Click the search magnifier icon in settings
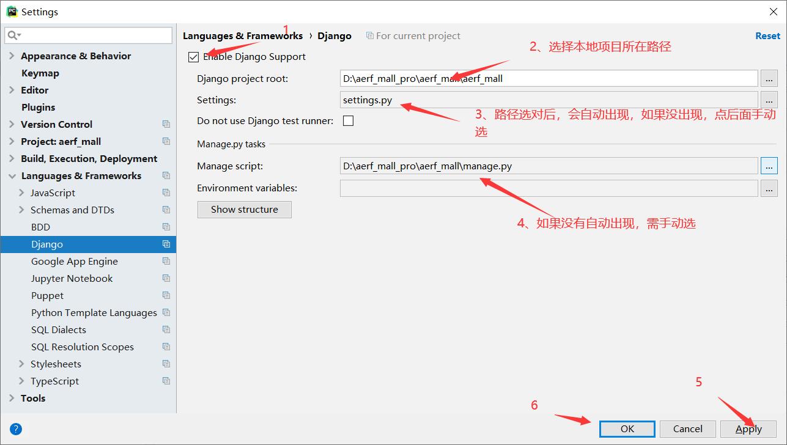Screen dimensions: 787x445 click(15, 35)
